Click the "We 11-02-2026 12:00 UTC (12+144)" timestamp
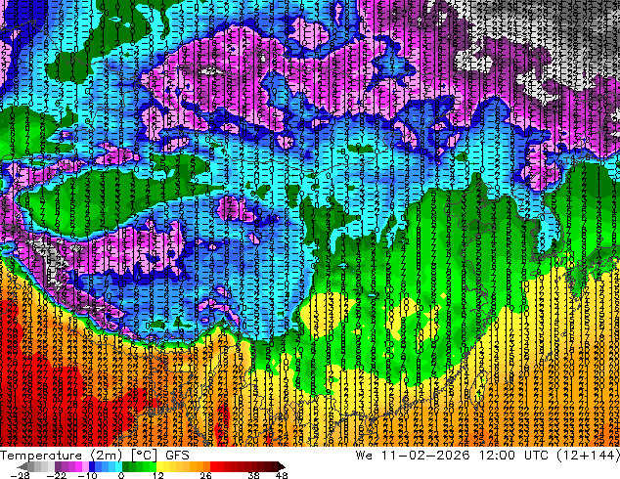The image size is (620, 479). pos(488,456)
